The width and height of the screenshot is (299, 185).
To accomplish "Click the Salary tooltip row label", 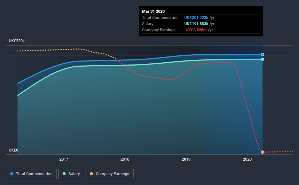I will (147, 24).
